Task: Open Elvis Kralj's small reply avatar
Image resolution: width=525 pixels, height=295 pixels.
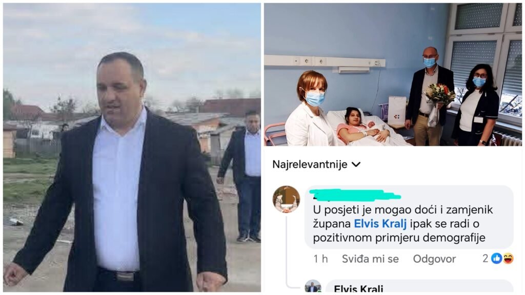Action: 313,286
